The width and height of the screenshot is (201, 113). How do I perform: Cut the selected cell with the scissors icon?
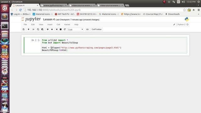tap(34, 29)
